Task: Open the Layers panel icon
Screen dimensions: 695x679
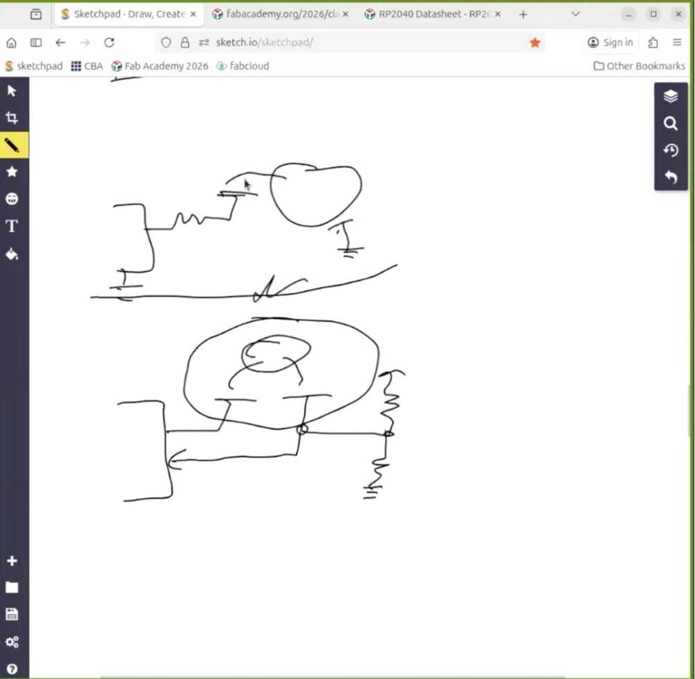Action: coord(671,96)
